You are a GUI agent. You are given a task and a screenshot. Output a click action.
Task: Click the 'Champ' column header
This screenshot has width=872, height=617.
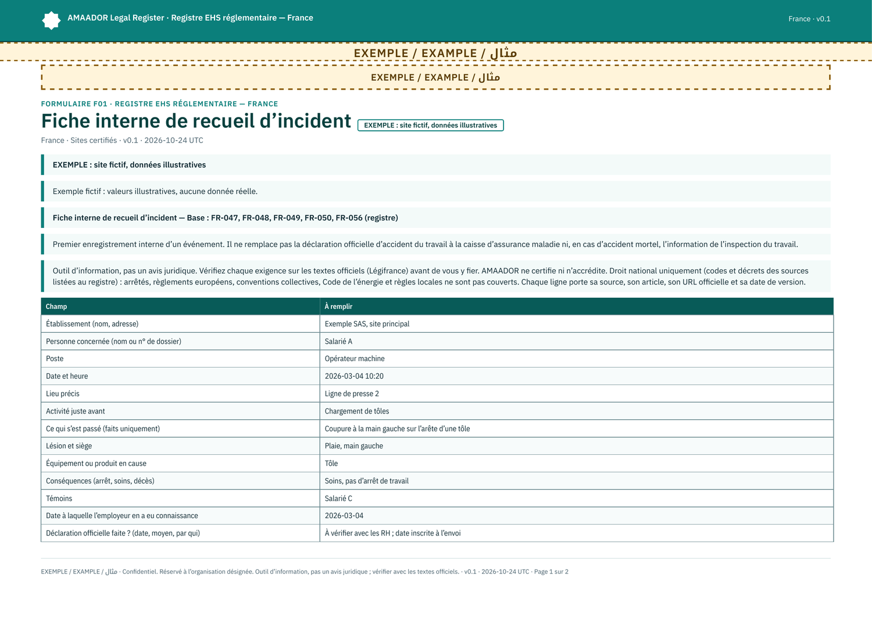click(180, 306)
